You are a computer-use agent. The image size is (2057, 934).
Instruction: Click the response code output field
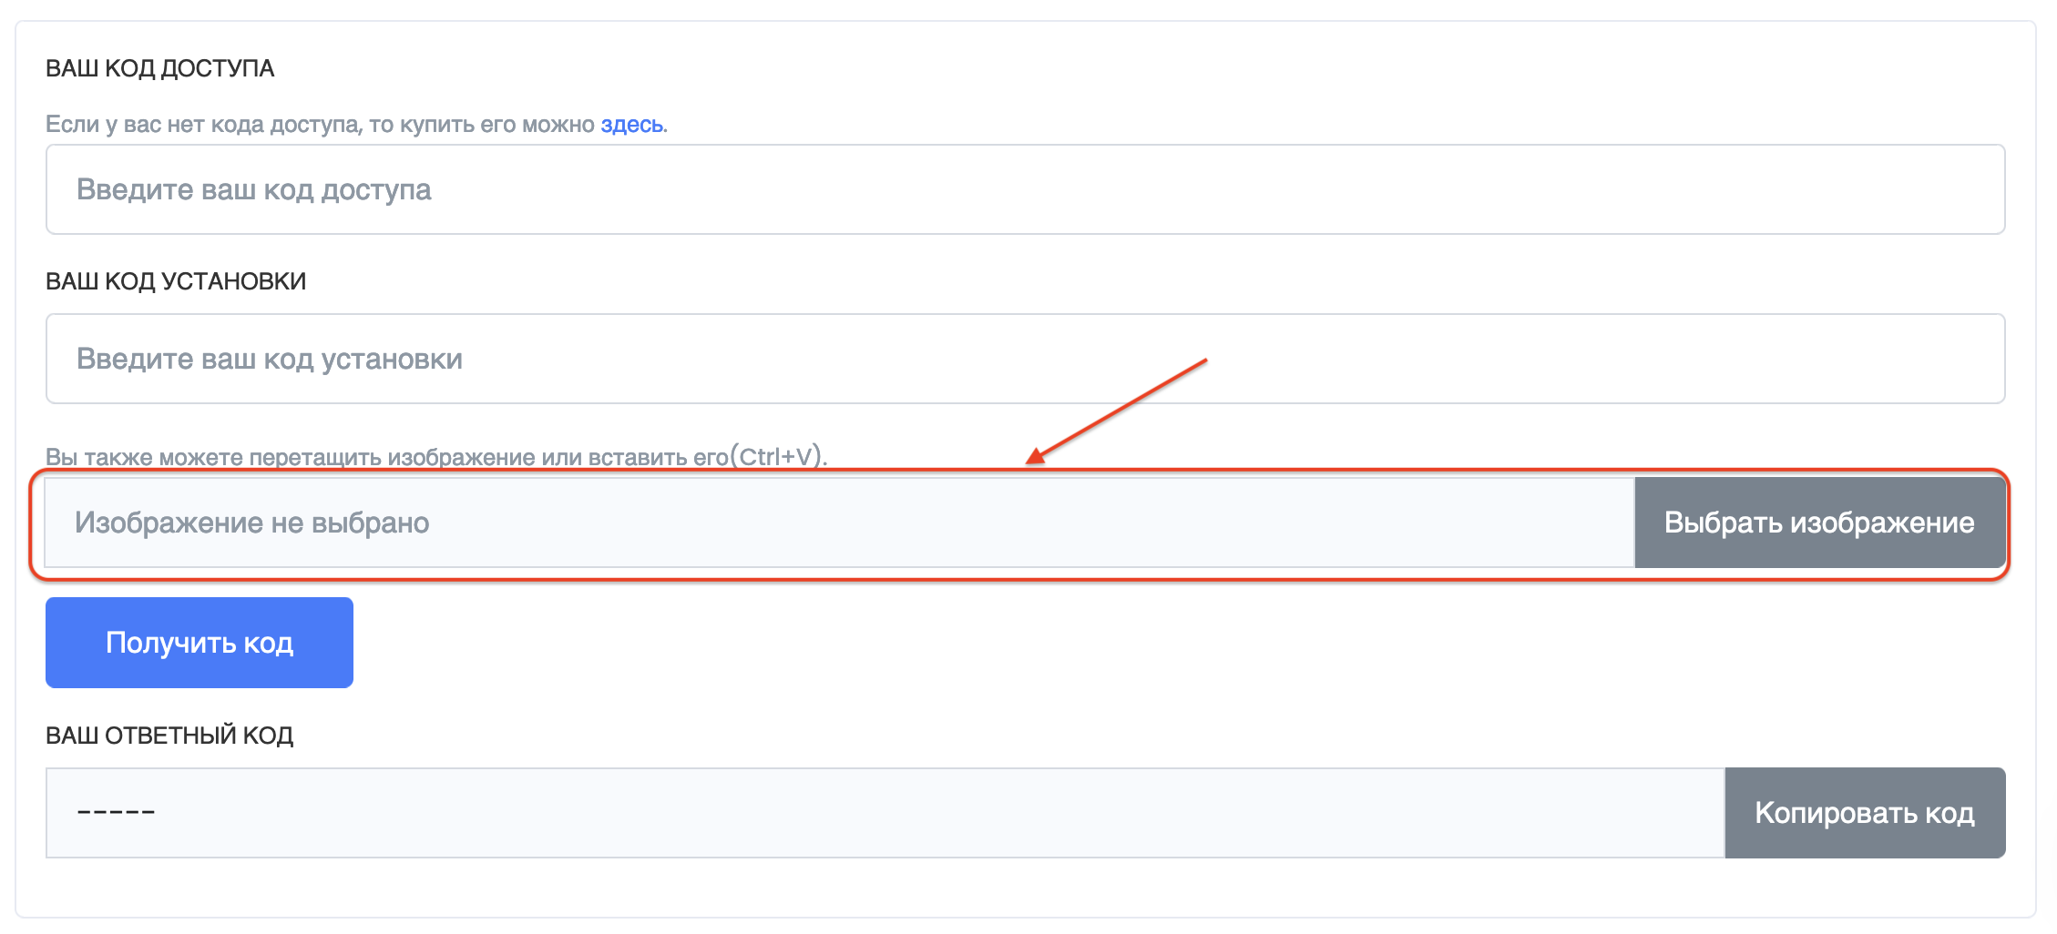884,812
